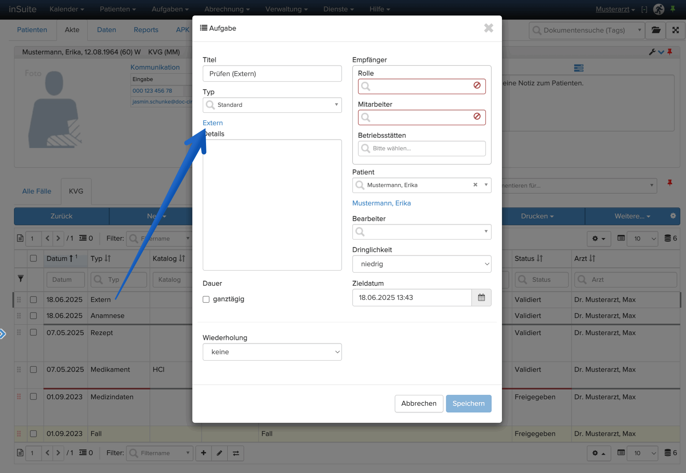
Task: Expand the Wiederholung dropdown
Action: [272, 352]
